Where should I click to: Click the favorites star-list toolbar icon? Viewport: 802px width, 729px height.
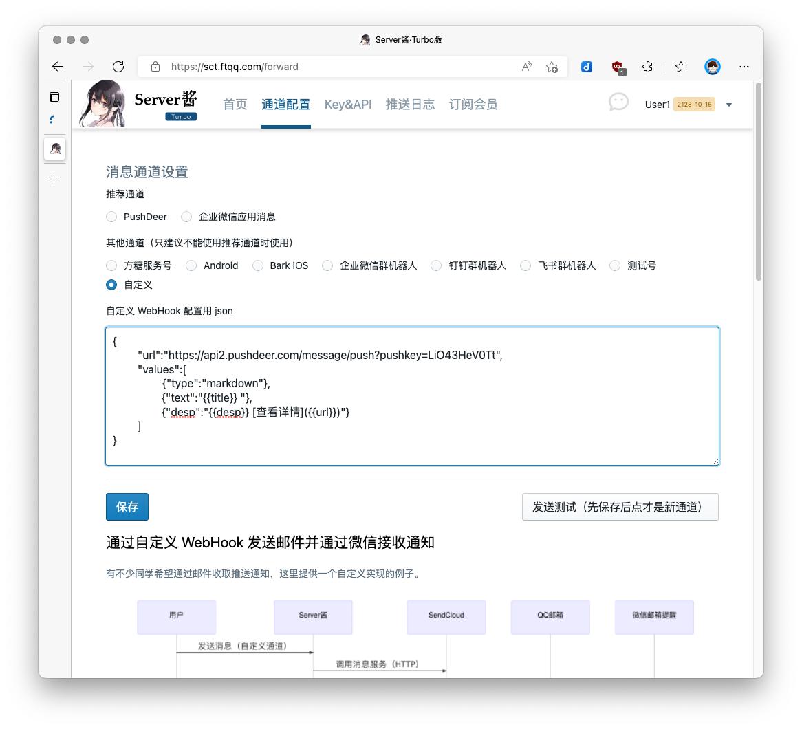click(x=680, y=67)
